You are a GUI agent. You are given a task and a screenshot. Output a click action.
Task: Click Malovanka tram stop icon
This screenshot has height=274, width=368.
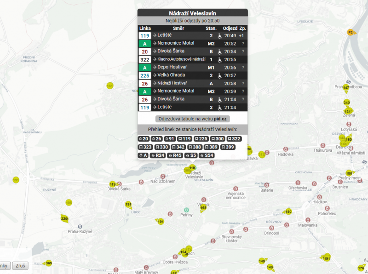point(308,220)
